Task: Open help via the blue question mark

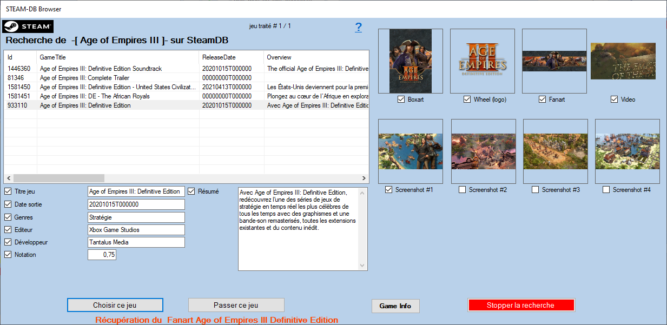Action: click(x=358, y=28)
